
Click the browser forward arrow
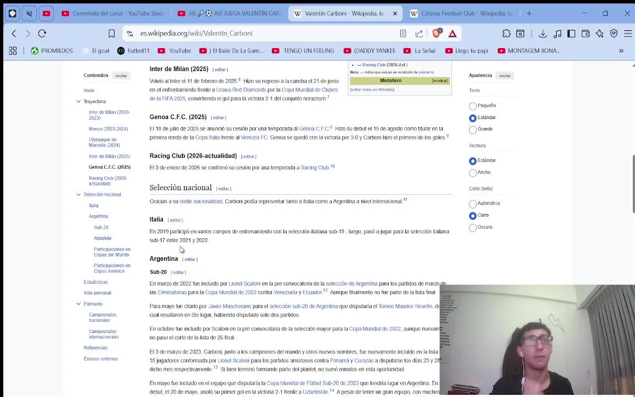pos(28,34)
